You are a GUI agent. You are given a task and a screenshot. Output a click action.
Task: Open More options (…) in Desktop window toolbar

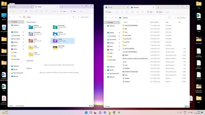pos(168,12)
